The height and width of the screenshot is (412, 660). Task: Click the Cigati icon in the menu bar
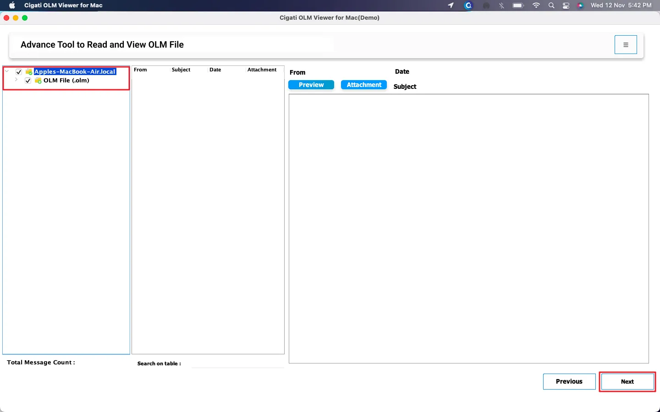coord(468,5)
